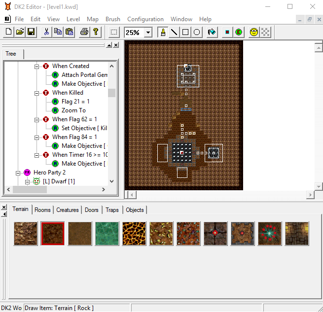Click the New file toolbar icon
323x312 pixels.
pos(9,32)
